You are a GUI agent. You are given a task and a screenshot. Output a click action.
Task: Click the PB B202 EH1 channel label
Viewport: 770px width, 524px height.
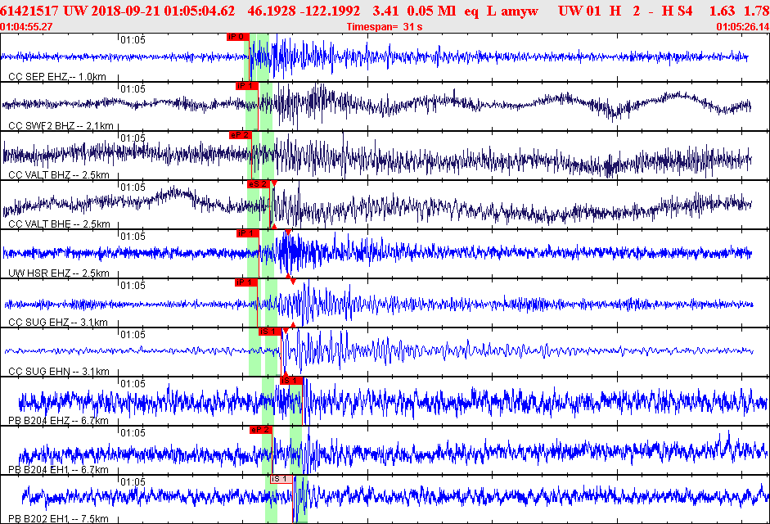[58, 519]
